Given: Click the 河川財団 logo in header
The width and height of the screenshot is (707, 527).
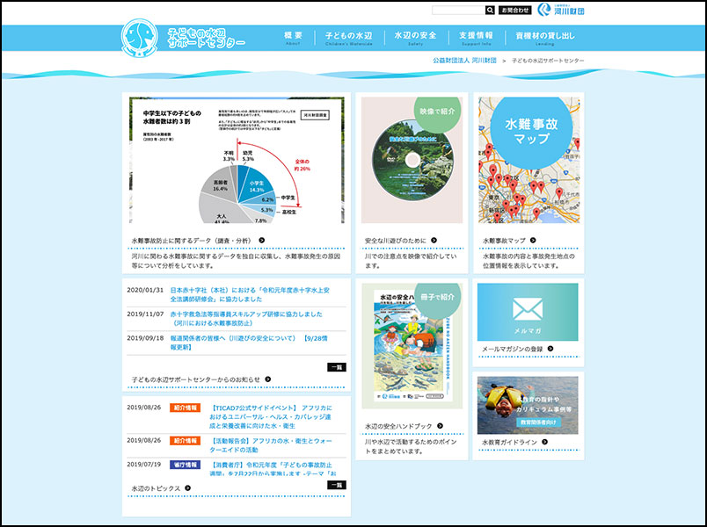Looking at the screenshot, I should tap(560, 11).
